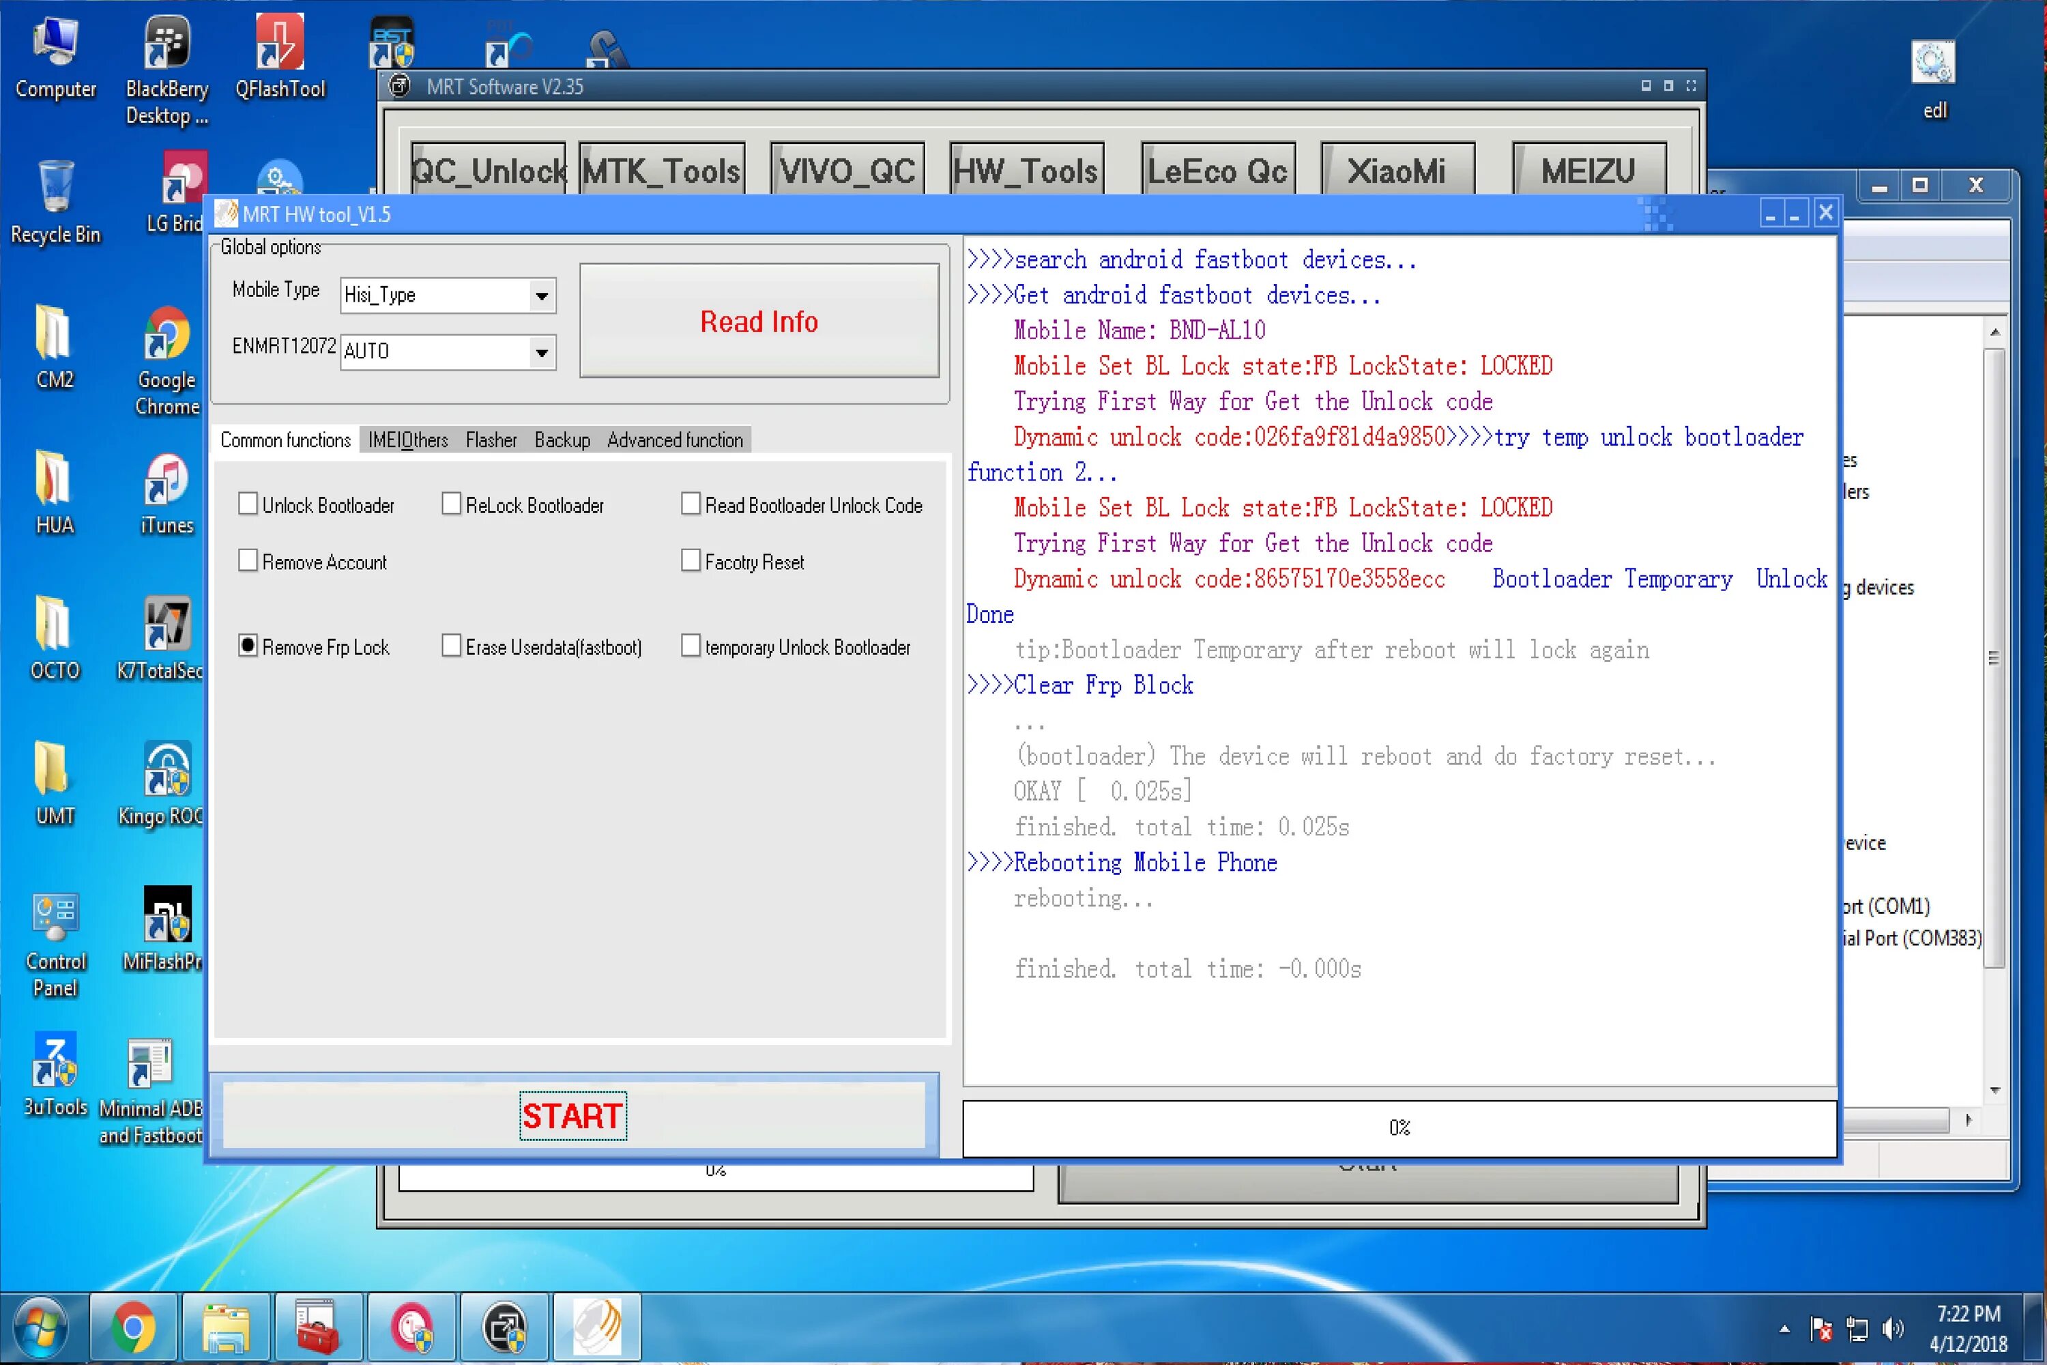Image resolution: width=2047 pixels, height=1365 pixels.
Task: Switch to Common functions tab
Action: click(x=285, y=440)
